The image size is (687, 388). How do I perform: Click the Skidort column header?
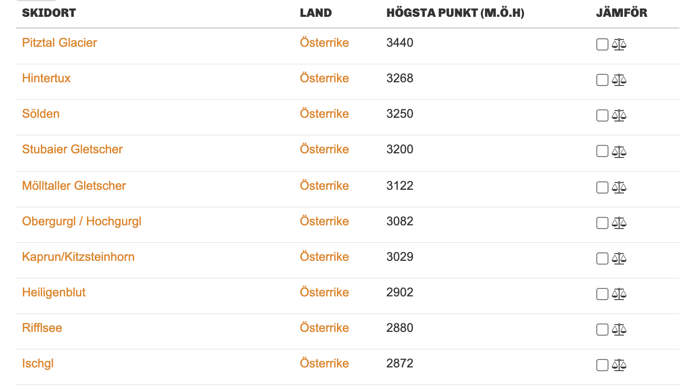(49, 13)
